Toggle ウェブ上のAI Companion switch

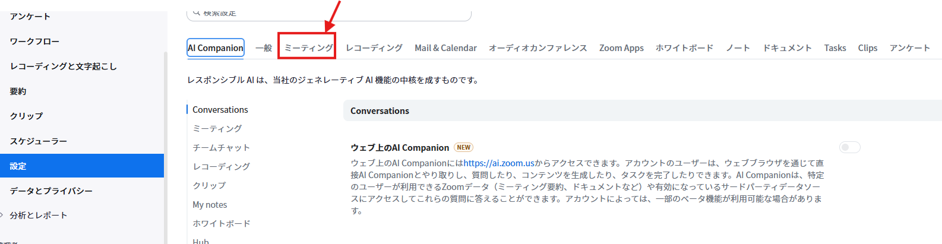849,147
